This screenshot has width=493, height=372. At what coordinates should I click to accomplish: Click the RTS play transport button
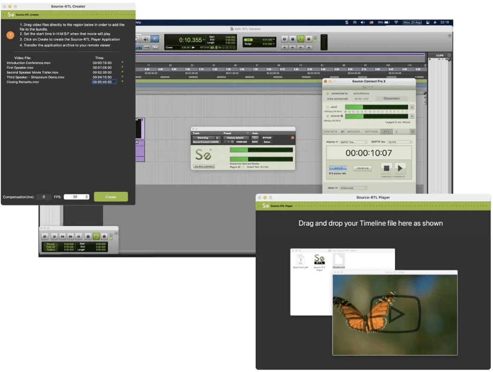(x=400, y=168)
